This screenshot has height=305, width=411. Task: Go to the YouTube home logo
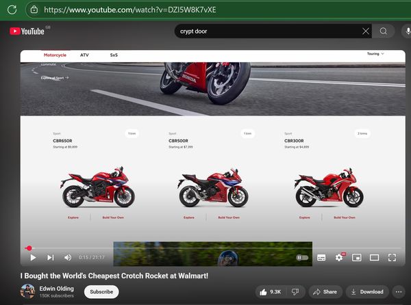click(x=27, y=31)
